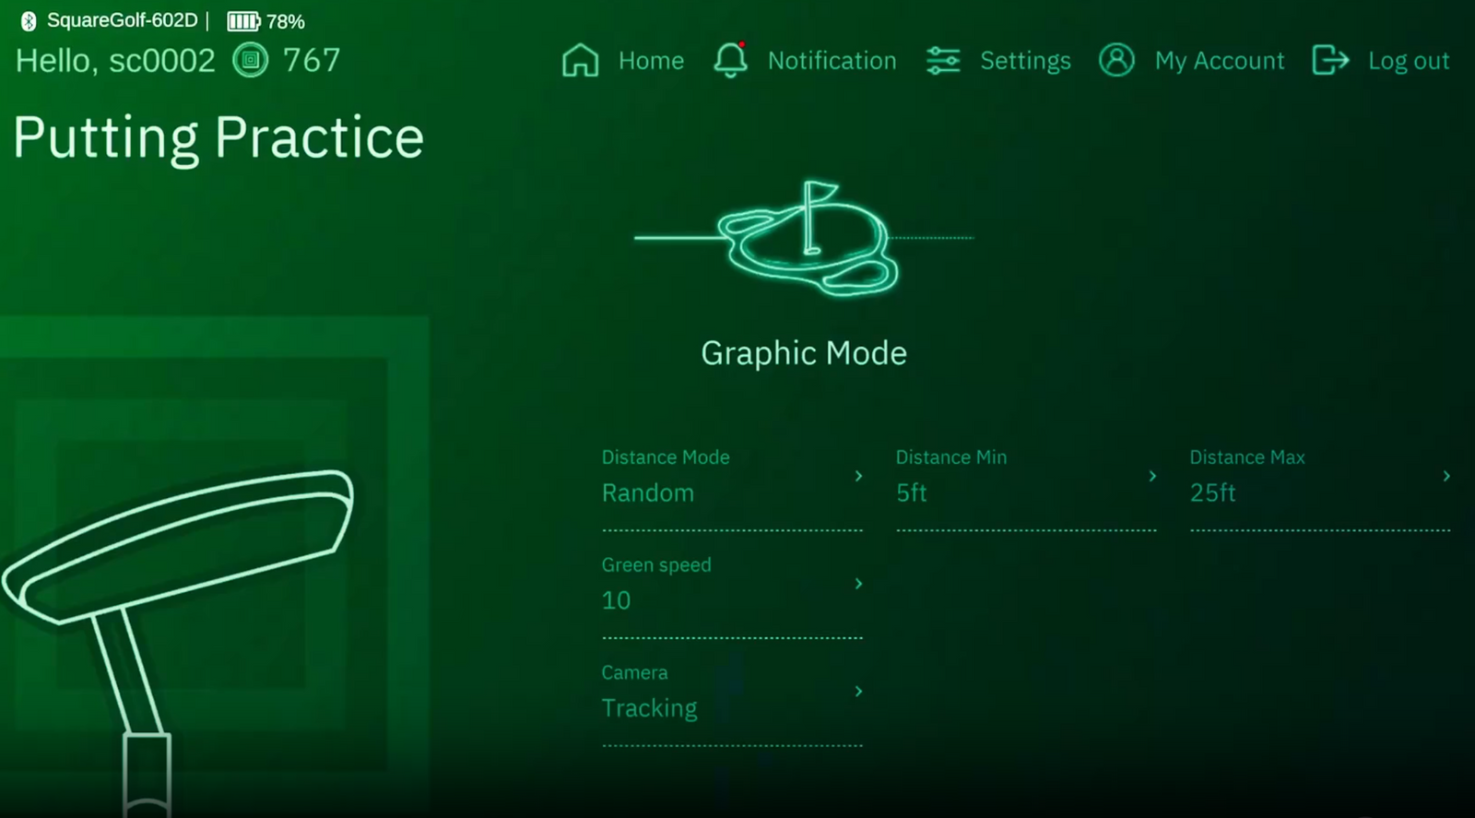Click the coin balance icon beside 767
1475x818 pixels.
coord(250,61)
